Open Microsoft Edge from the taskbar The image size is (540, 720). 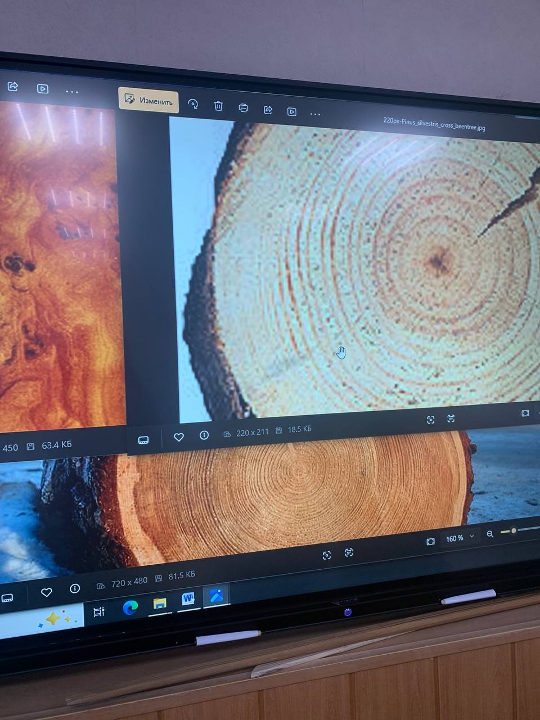[130, 607]
